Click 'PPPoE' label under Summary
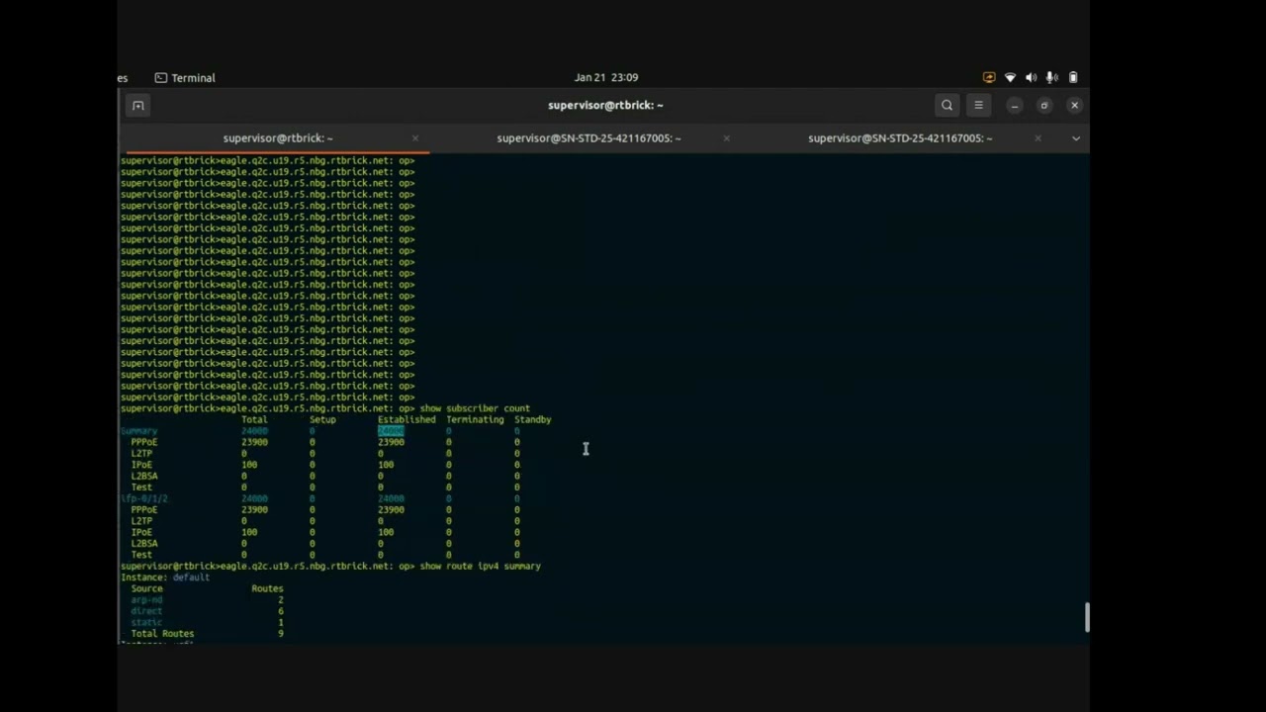The width and height of the screenshot is (1266, 712). click(144, 442)
